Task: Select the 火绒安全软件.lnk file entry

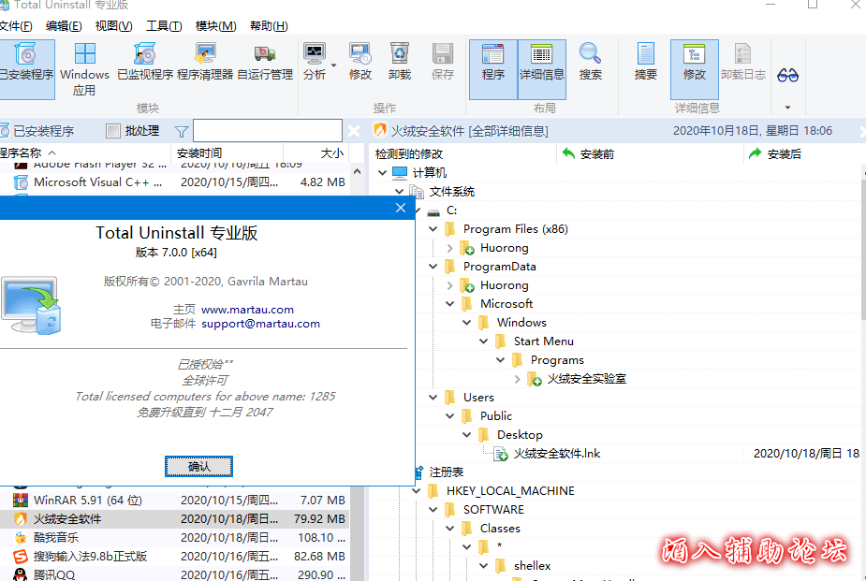Action: coord(557,454)
